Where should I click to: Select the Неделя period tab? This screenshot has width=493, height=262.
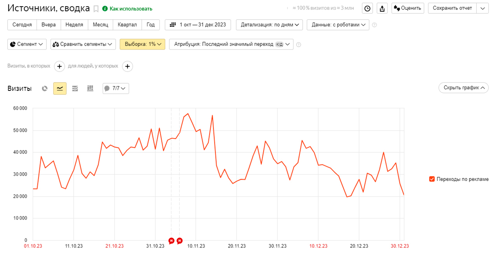[x=74, y=25]
